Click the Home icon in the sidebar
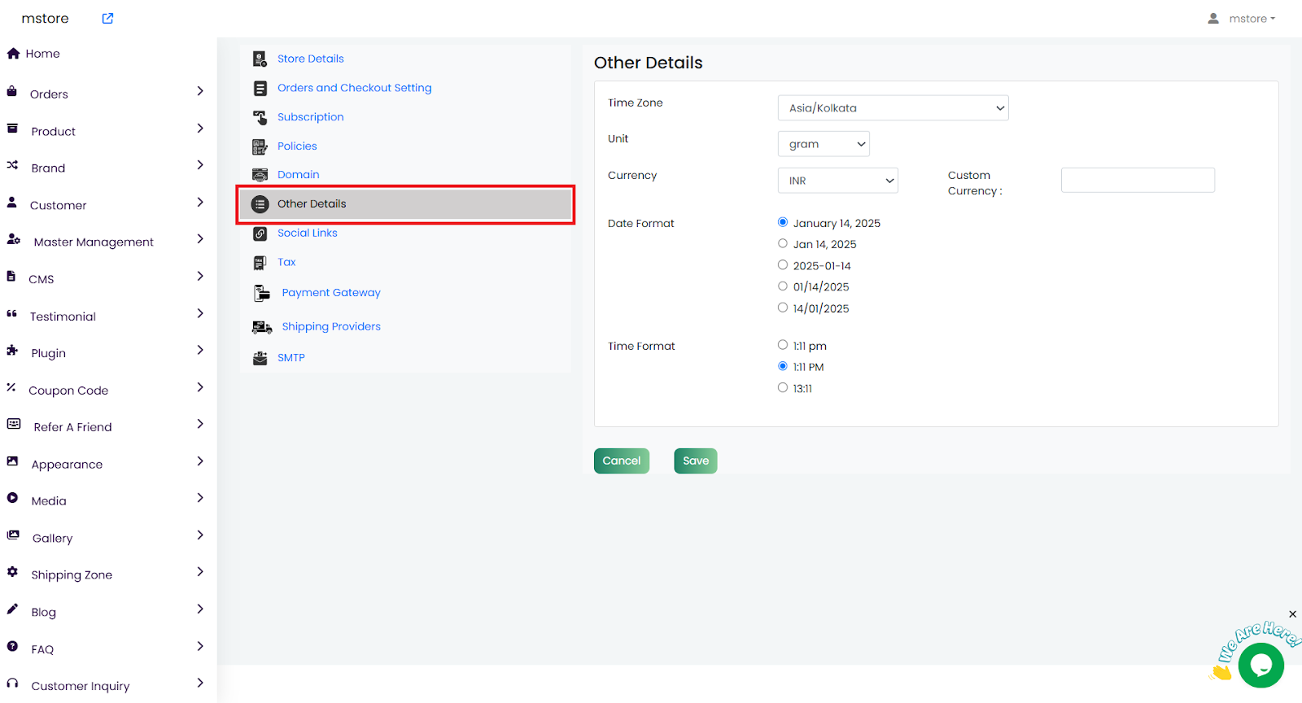This screenshot has width=1302, height=703. coord(13,54)
